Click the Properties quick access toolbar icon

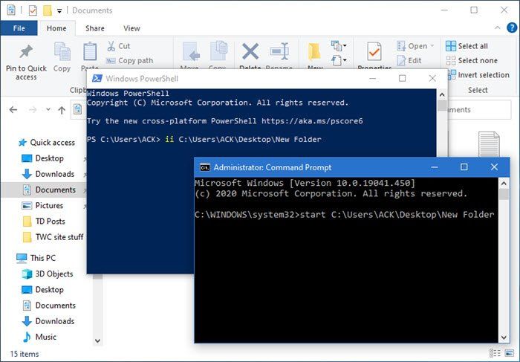pos(33,10)
